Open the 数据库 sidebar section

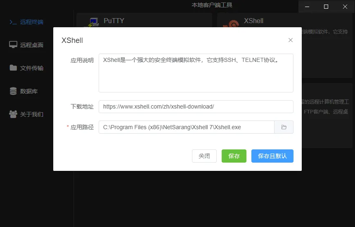tap(24, 91)
